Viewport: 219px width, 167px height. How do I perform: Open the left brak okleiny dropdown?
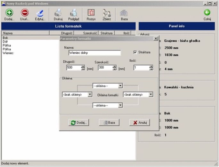click(x=90, y=94)
